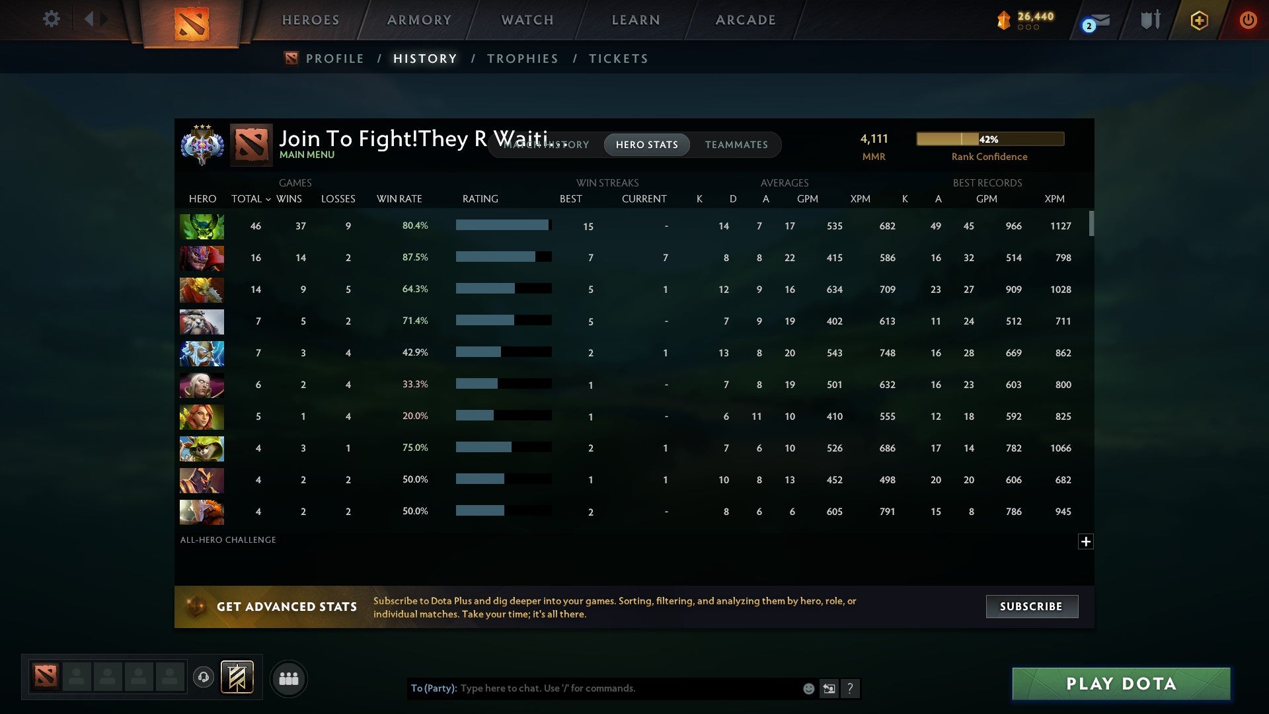The height and width of the screenshot is (714, 1269).
Task: Expand All-Hero Challenge with plus button
Action: pyautogui.click(x=1085, y=541)
